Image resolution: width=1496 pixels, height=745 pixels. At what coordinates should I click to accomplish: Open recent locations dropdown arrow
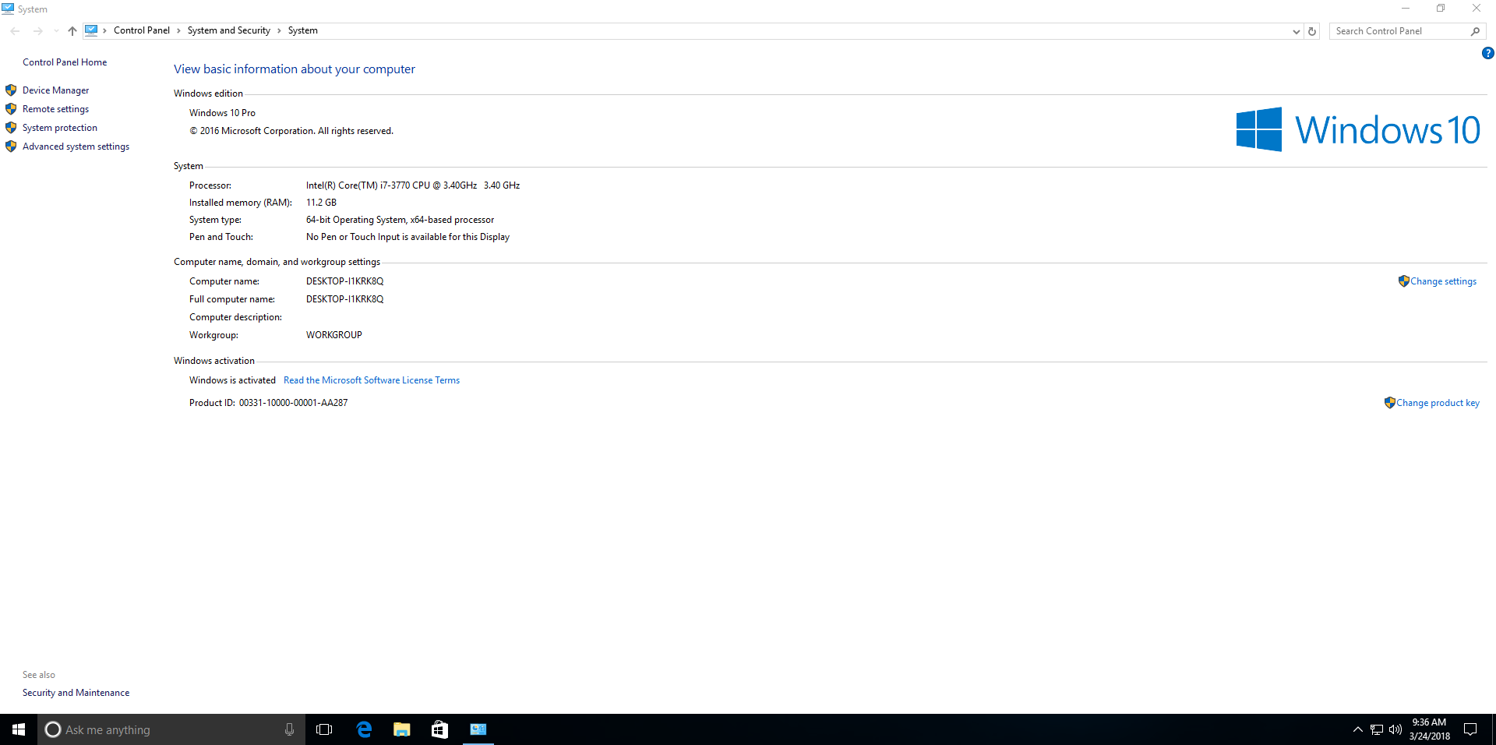pyautogui.click(x=56, y=31)
